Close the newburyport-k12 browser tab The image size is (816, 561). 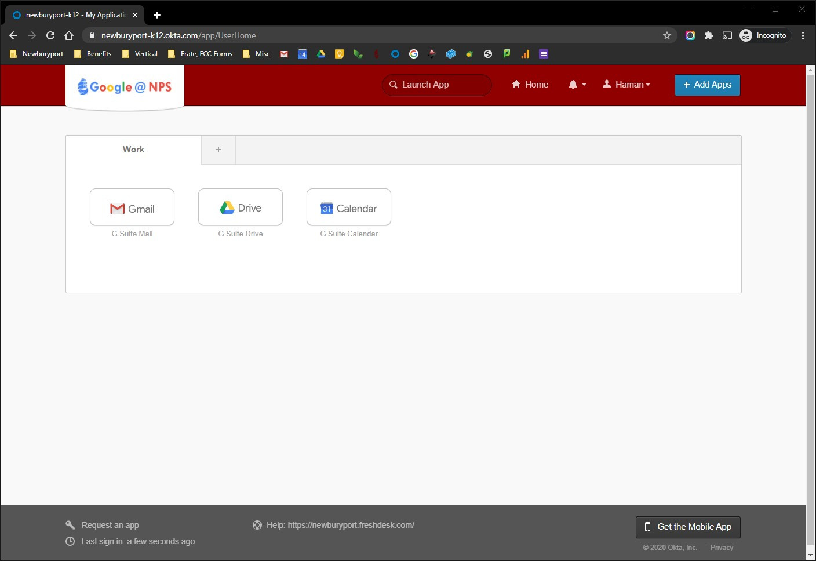pyautogui.click(x=135, y=15)
